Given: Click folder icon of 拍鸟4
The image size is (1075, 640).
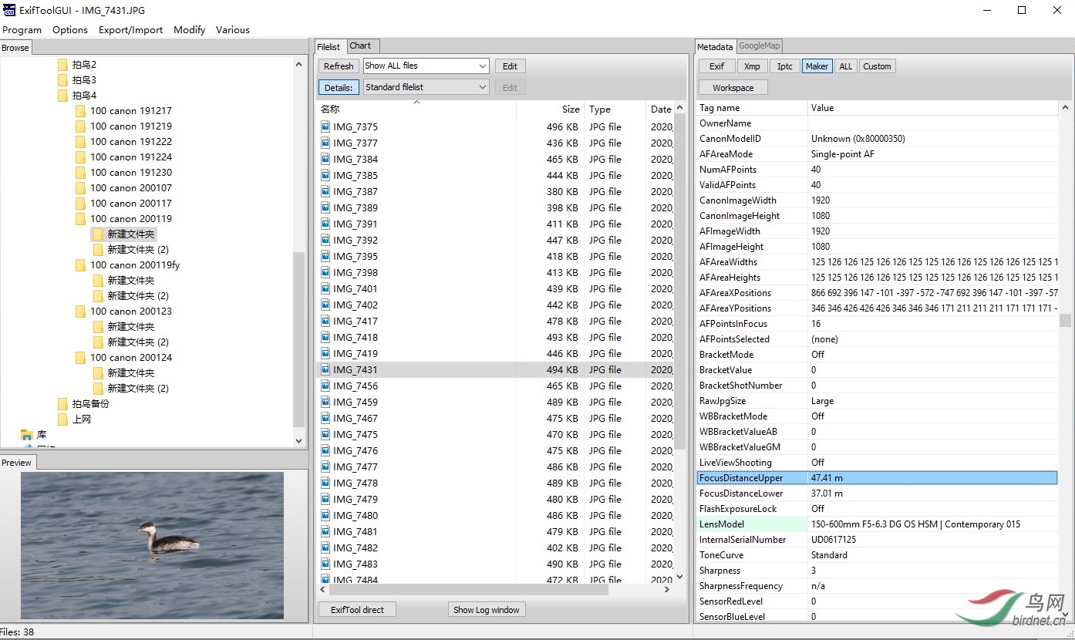Looking at the screenshot, I should (x=62, y=96).
